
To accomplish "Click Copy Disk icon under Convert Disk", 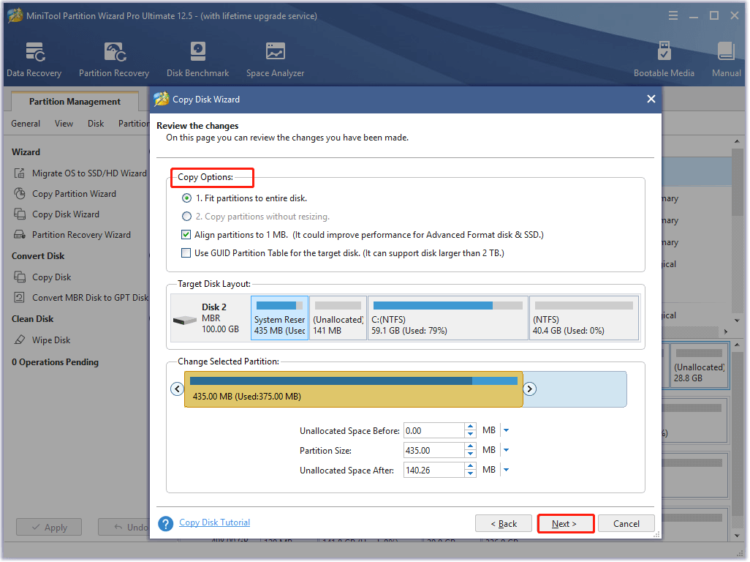I will 20,277.
